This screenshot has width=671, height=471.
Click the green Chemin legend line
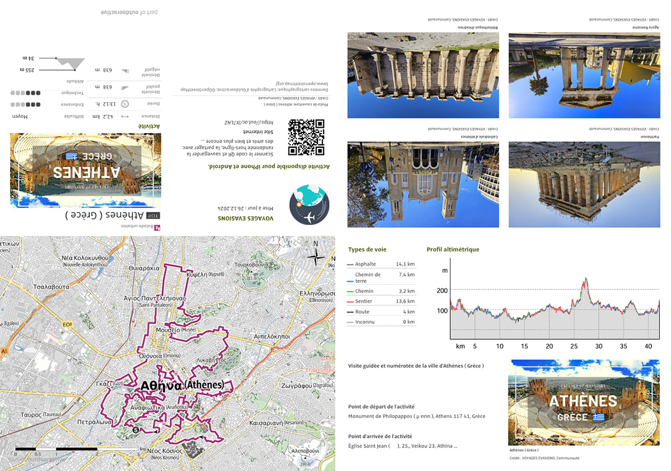(x=350, y=291)
